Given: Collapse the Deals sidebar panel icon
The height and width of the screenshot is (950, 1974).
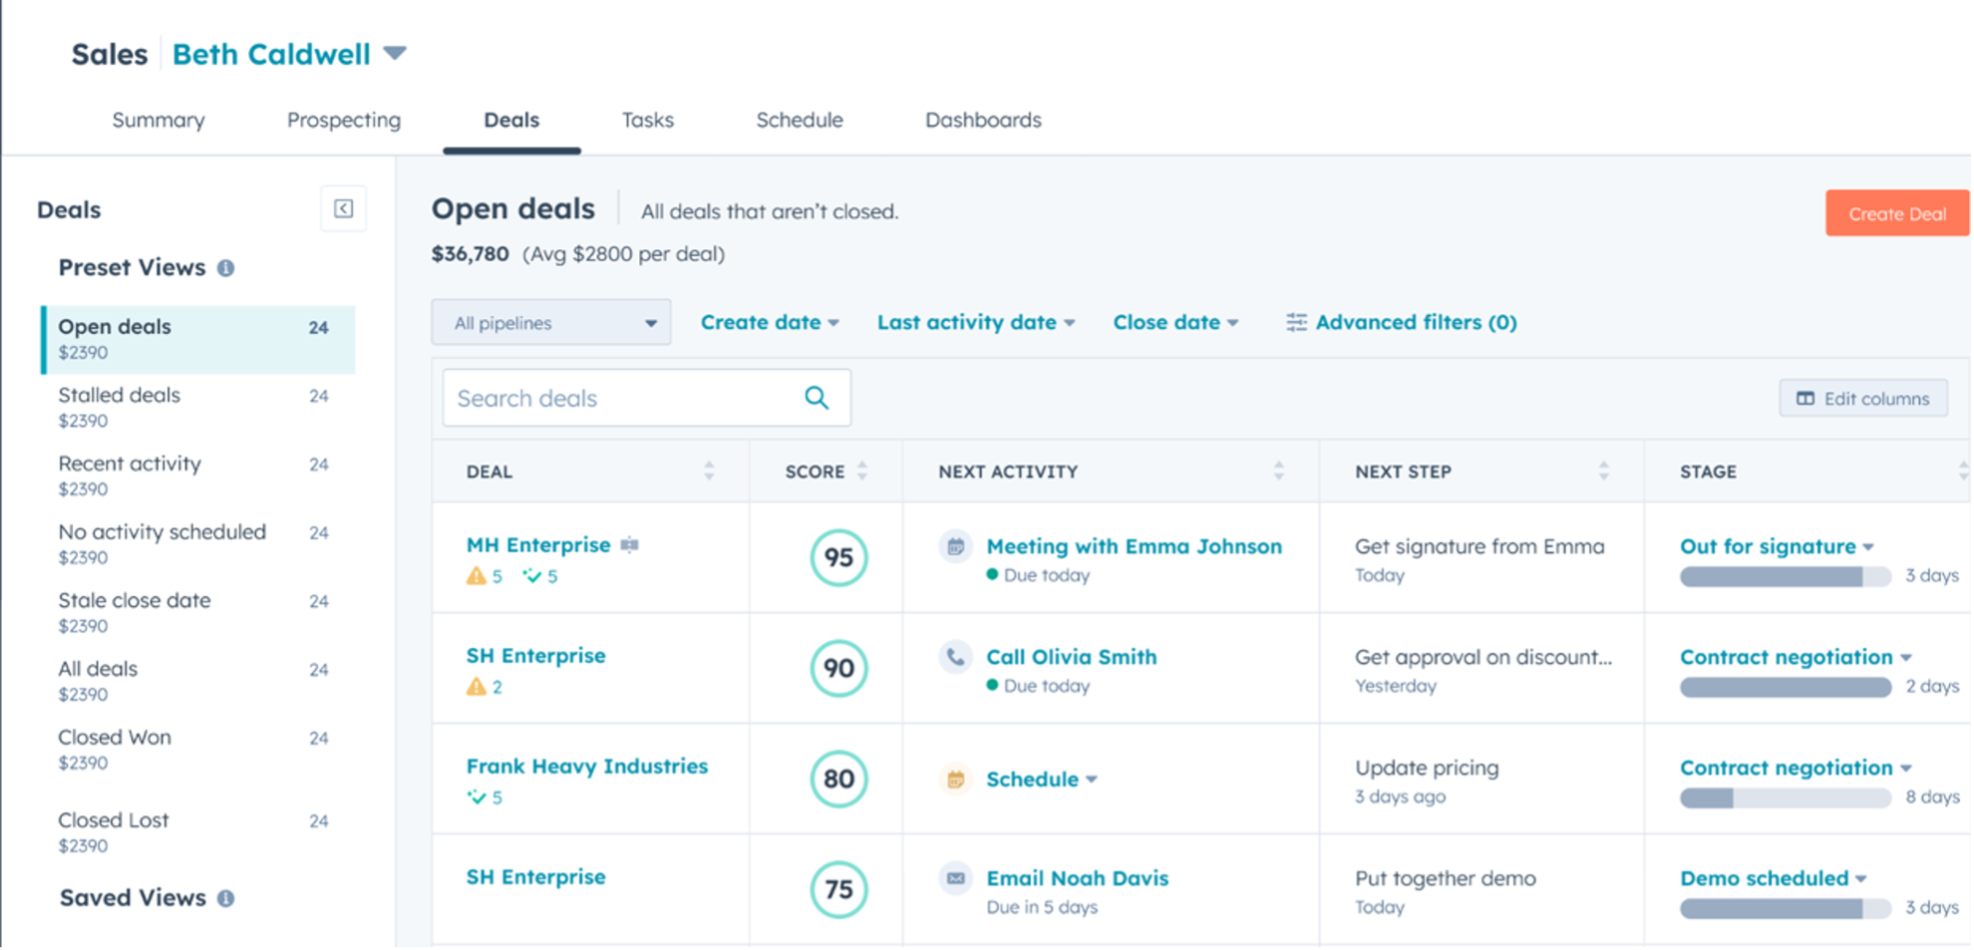Looking at the screenshot, I should [x=343, y=208].
